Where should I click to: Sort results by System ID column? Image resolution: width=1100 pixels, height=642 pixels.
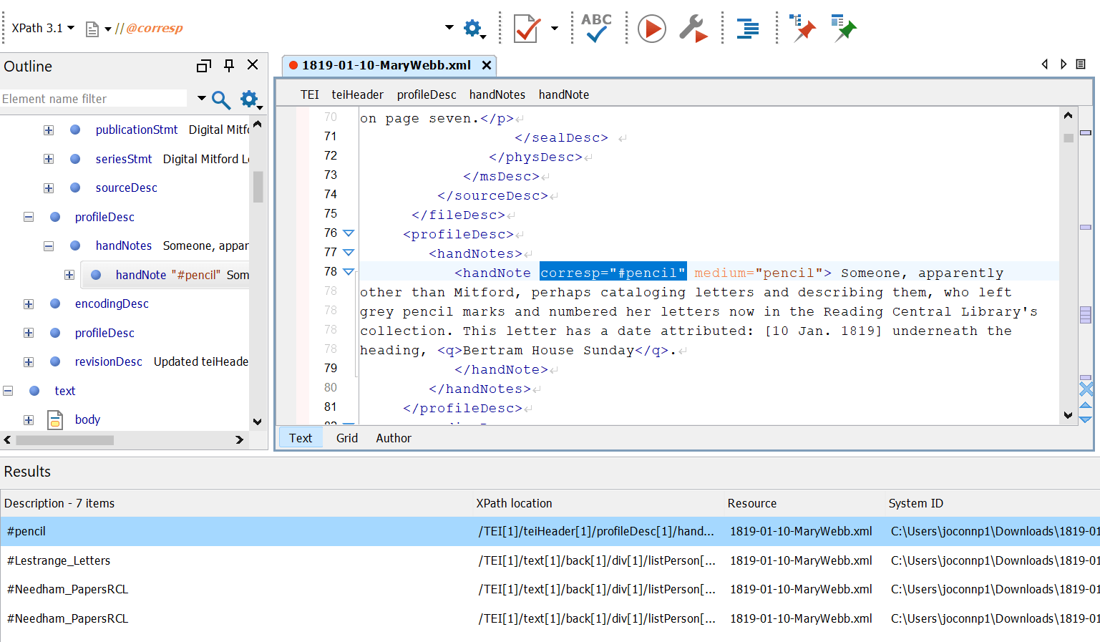click(x=992, y=503)
